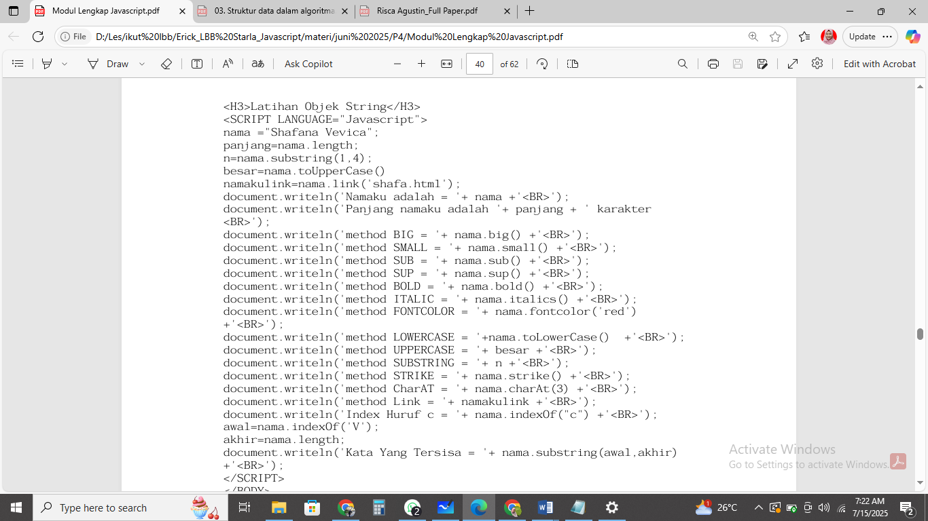This screenshot has width=928, height=521.
Task: Open the notification center icon
Action: (906, 507)
